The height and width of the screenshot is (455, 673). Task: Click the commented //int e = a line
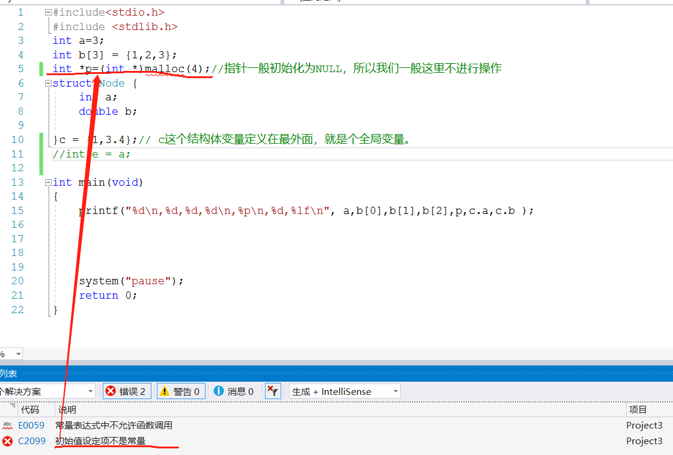[x=91, y=154]
